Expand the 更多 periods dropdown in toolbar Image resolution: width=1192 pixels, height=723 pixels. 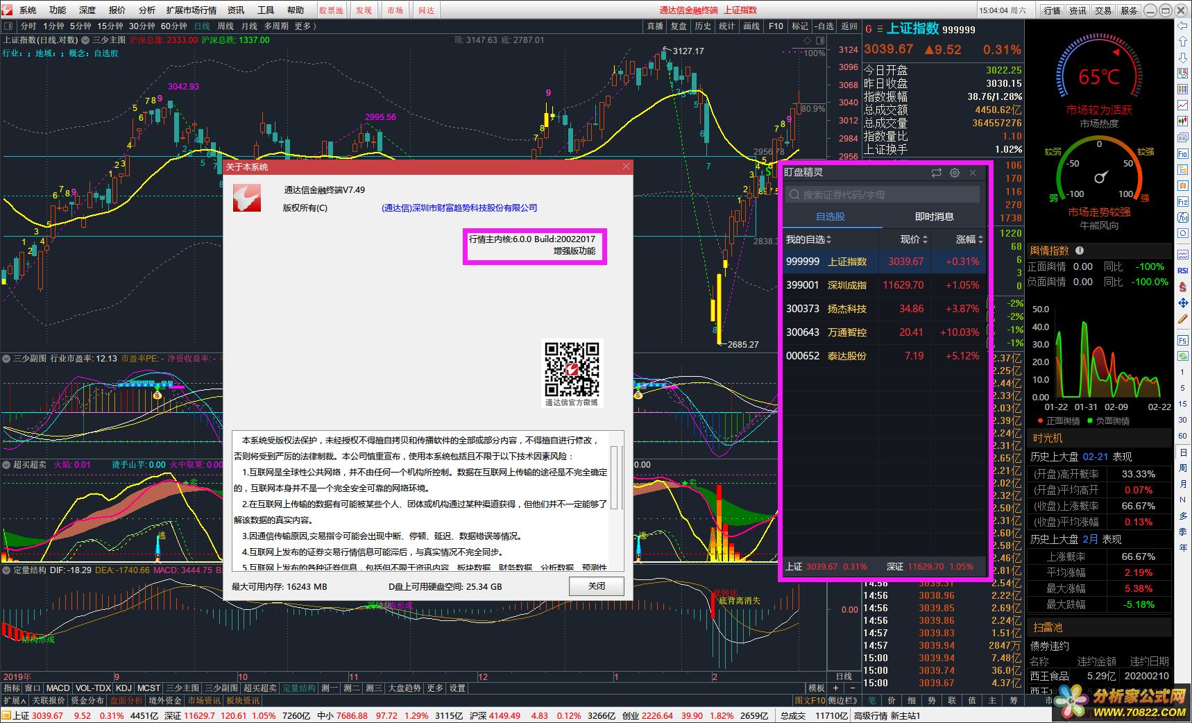coord(306,26)
